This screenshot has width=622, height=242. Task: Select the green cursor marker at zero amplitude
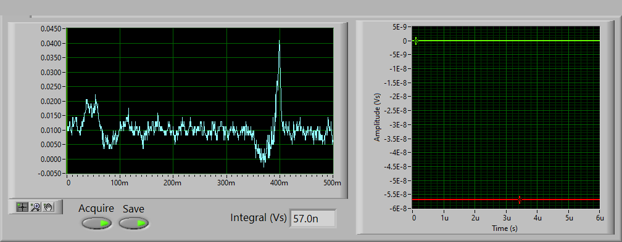[416, 41]
